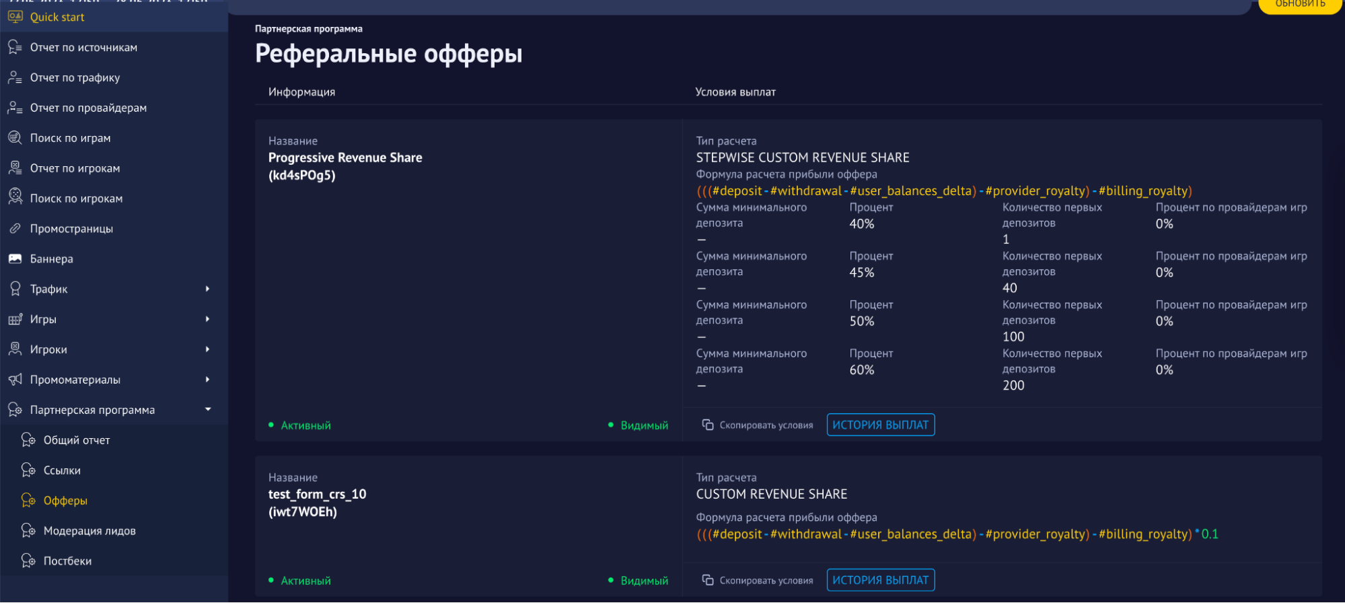This screenshot has width=1345, height=603.
Task: Select Модерация лидов in sidebar
Action: click(x=89, y=531)
